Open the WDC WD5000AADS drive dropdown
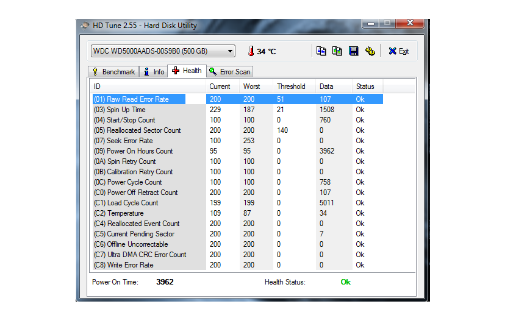The width and height of the screenshot is (527, 329). point(163,51)
